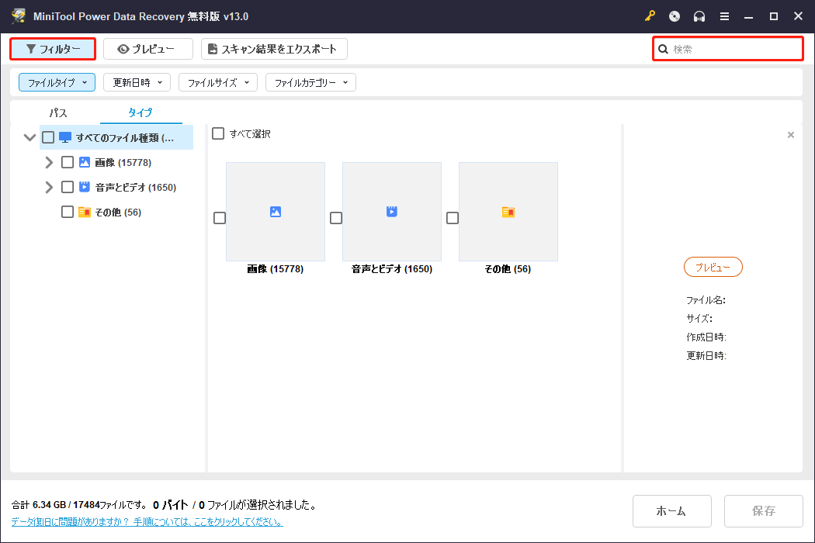Viewport: 815px width, 543px height.
Task: Check the 音声とビデオ (1650) tree checkbox
Action: click(x=67, y=186)
